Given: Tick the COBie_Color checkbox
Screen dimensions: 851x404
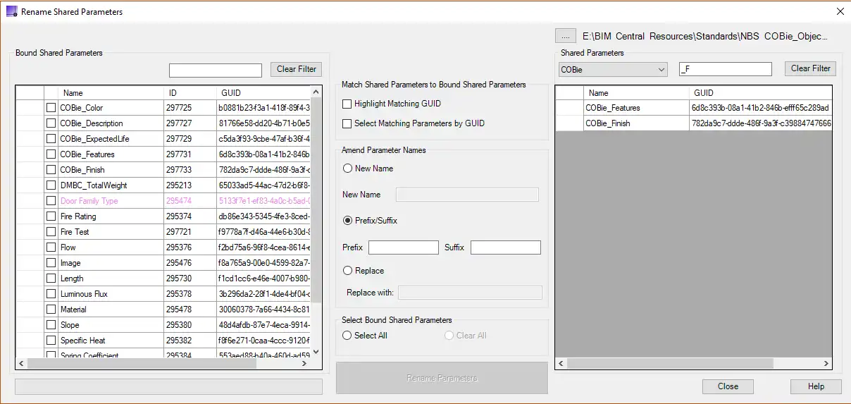Looking at the screenshot, I should [x=51, y=108].
